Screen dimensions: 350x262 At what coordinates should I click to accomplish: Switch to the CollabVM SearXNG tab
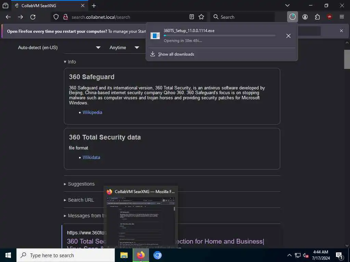[50, 5]
